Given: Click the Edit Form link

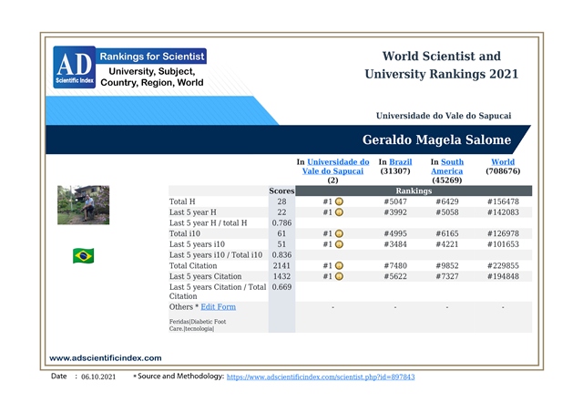Looking at the screenshot, I should [219, 307].
